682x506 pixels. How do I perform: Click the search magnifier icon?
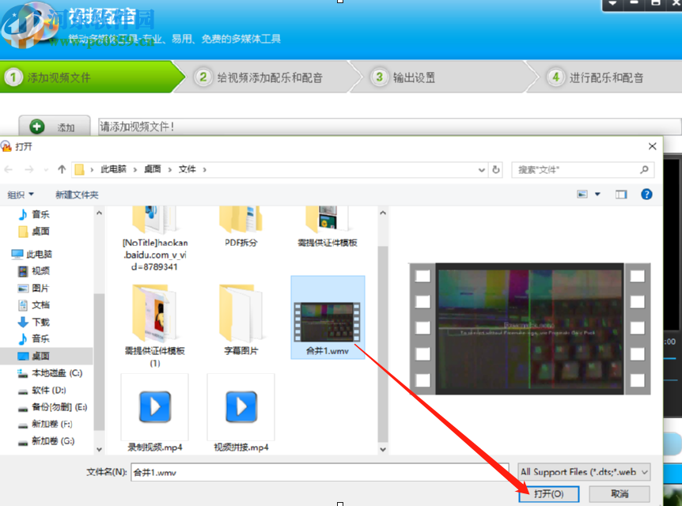pos(645,169)
